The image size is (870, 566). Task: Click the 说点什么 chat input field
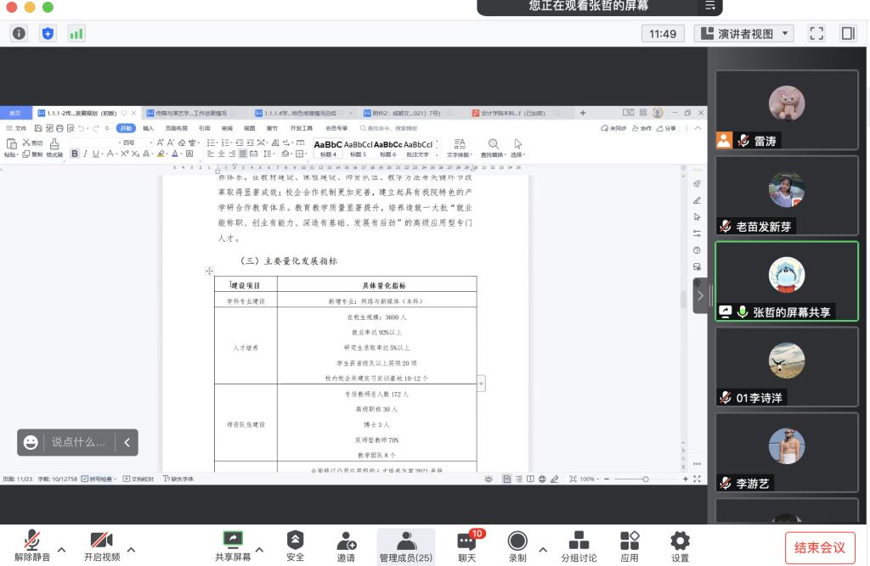[x=78, y=442]
